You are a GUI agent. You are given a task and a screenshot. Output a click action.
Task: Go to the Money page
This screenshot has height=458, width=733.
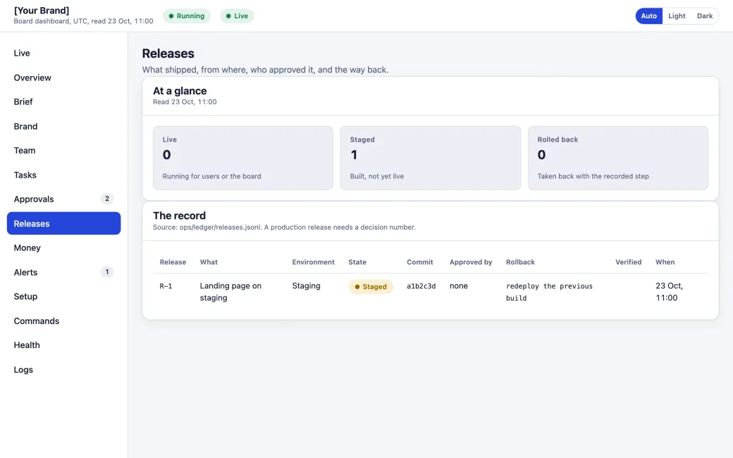tap(63, 248)
